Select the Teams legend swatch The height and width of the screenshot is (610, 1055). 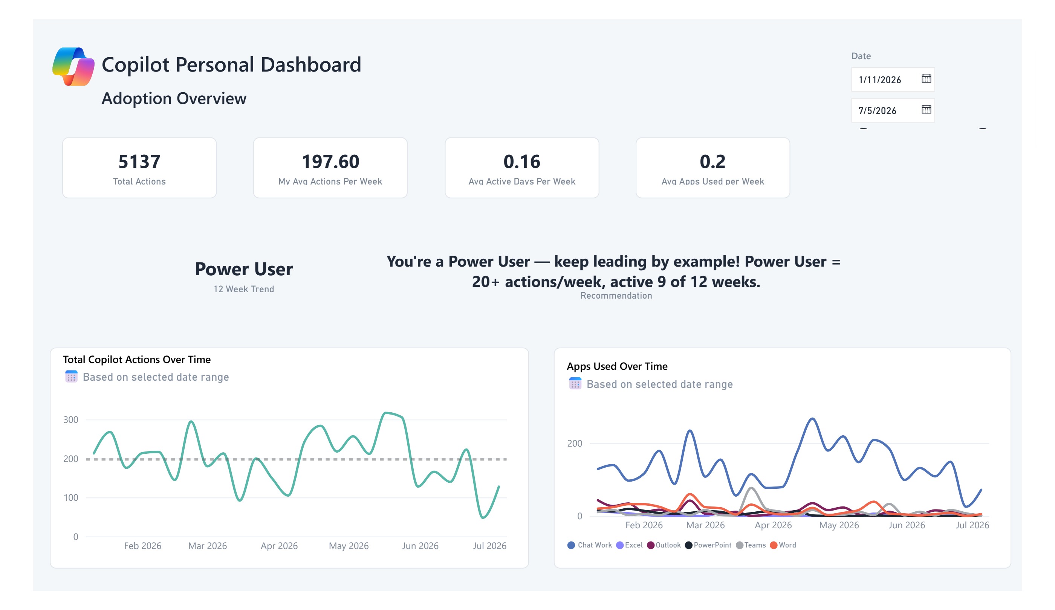click(x=739, y=545)
